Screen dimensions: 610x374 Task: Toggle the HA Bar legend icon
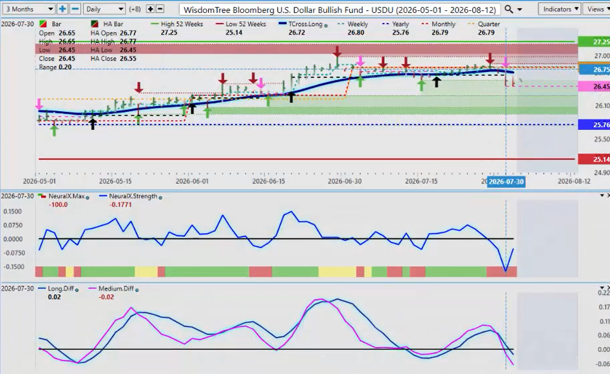[94, 24]
